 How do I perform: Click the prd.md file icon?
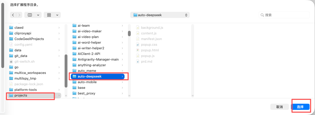[138, 62]
